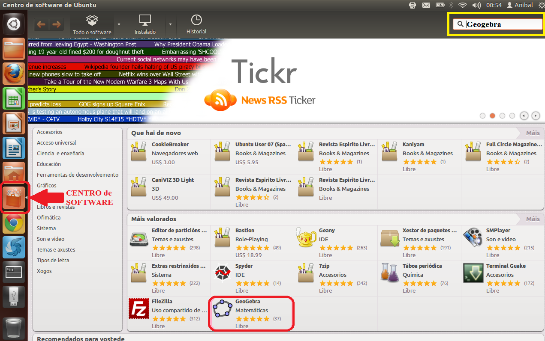Click the Geany teapot icon

tap(306, 238)
